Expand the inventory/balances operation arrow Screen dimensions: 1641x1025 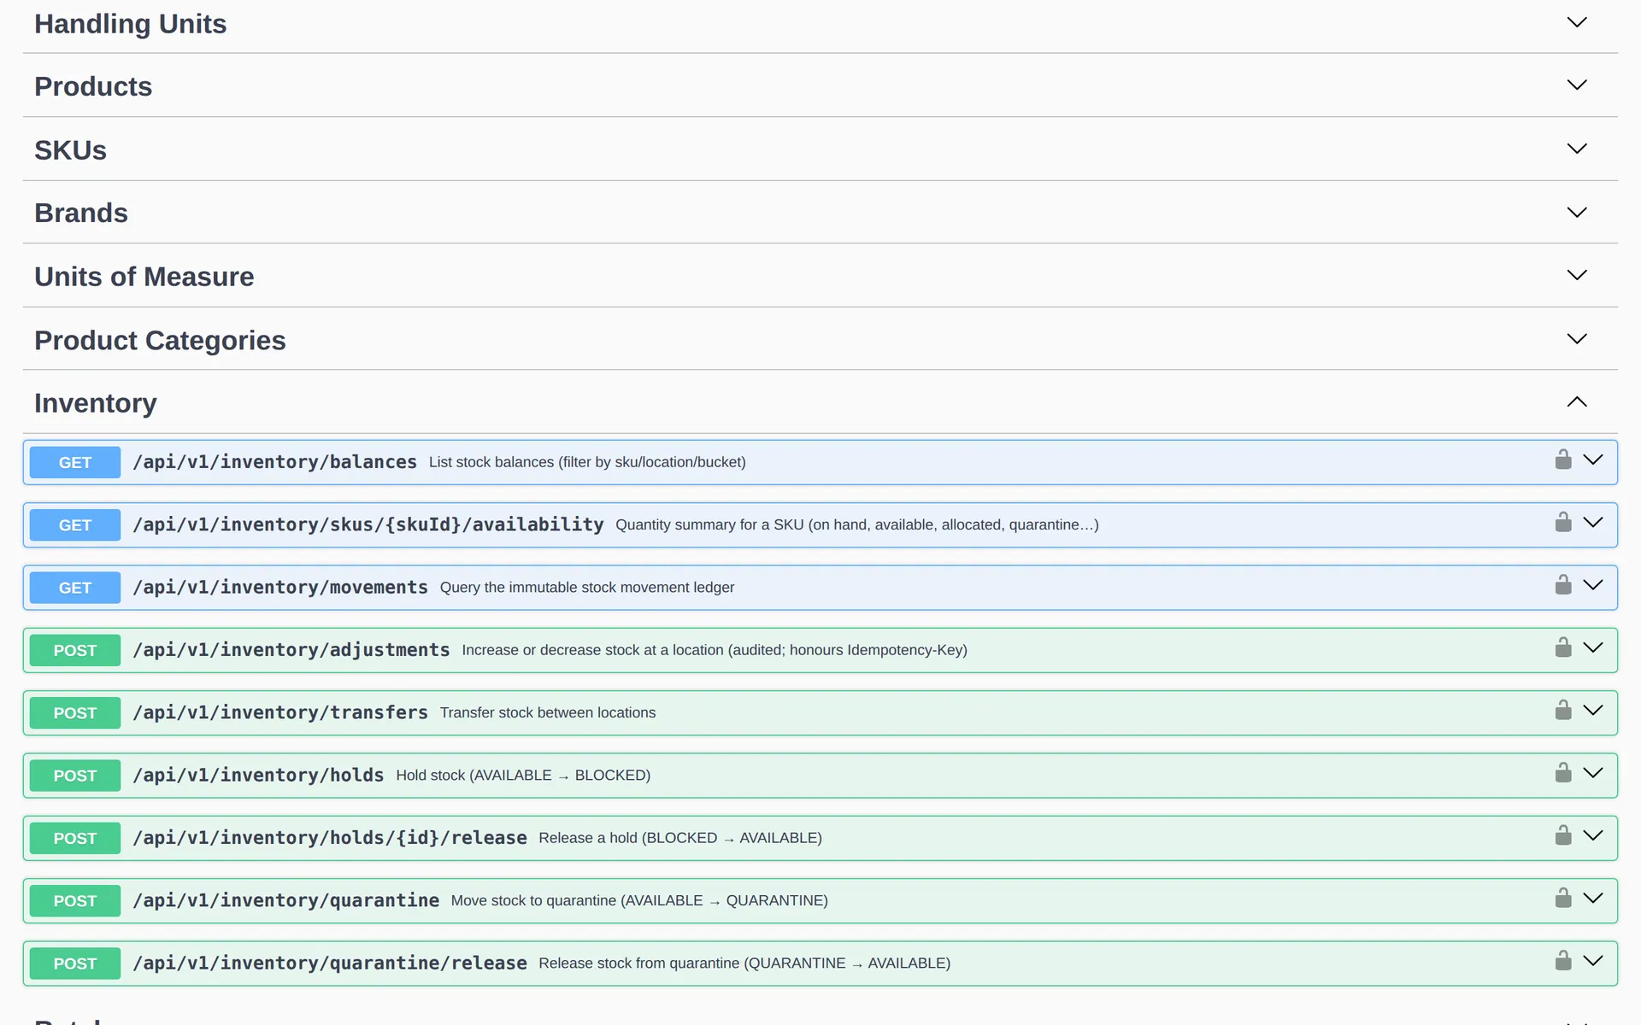tap(1593, 460)
